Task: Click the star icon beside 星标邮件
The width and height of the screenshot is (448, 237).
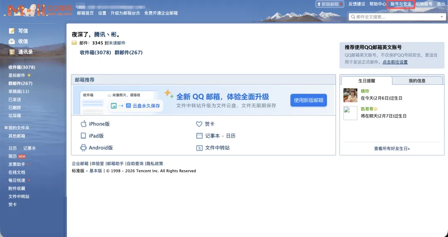Action: coord(29,75)
